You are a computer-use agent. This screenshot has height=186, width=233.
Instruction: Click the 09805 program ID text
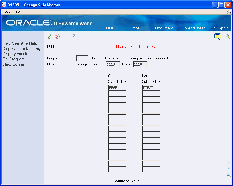[52, 47]
